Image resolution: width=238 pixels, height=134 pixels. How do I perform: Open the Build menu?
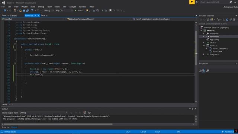tap(33, 7)
